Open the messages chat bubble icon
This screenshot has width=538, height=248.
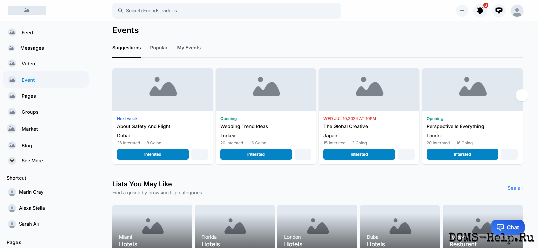[x=499, y=11]
